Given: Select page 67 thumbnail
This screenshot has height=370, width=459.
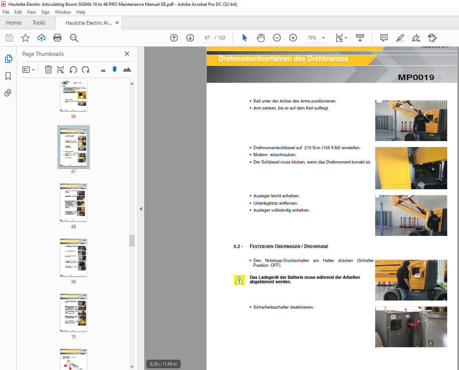Looking at the screenshot, I should tap(74, 147).
